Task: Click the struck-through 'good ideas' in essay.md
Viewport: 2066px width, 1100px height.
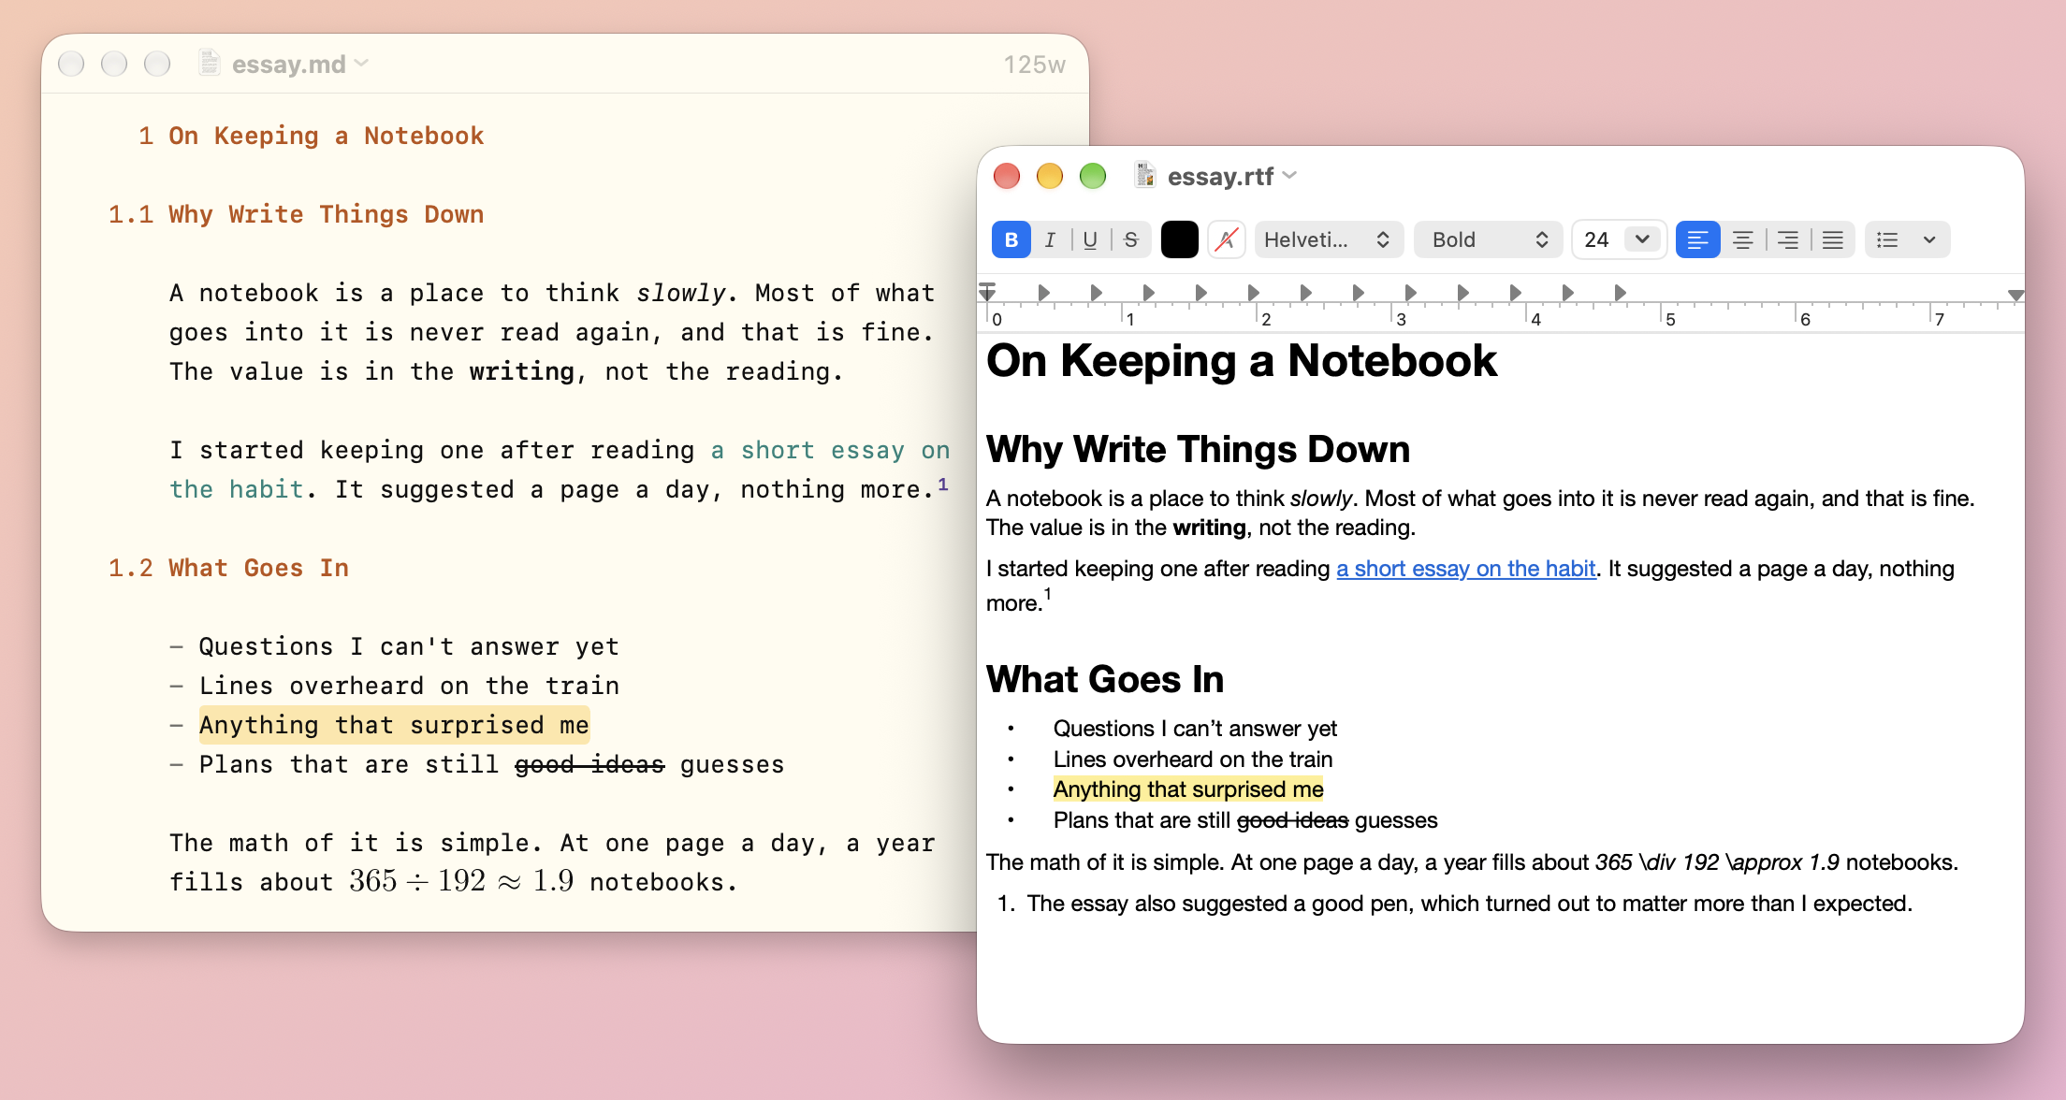Action: click(589, 765)
